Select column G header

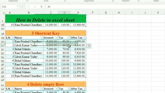pos(106,13)
